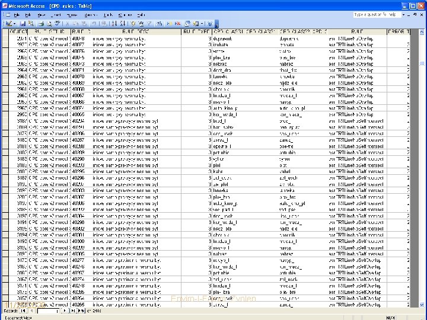Image resolution: width=427 pixels, height=320 pixels.
Task: Go to first record navigation button
Action: (23, 311)
